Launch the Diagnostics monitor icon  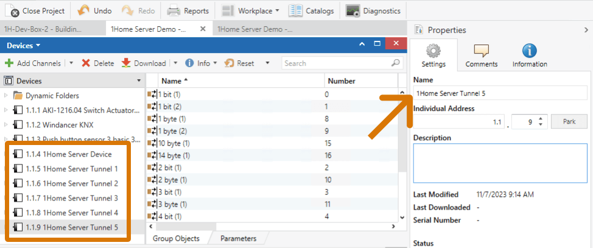[353, 10]
